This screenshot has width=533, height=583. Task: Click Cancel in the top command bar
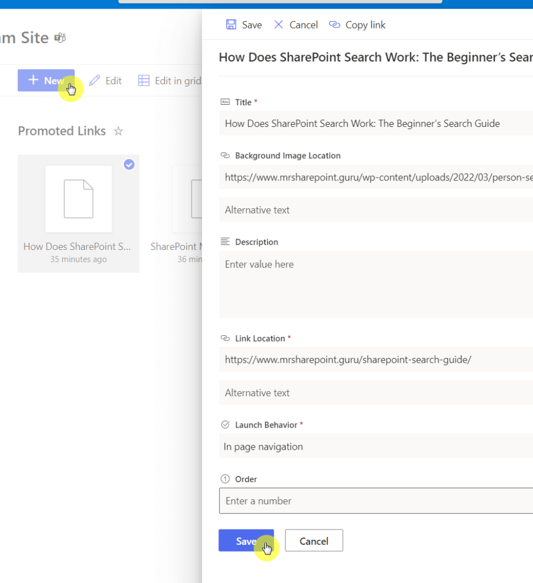click(296, 25)
